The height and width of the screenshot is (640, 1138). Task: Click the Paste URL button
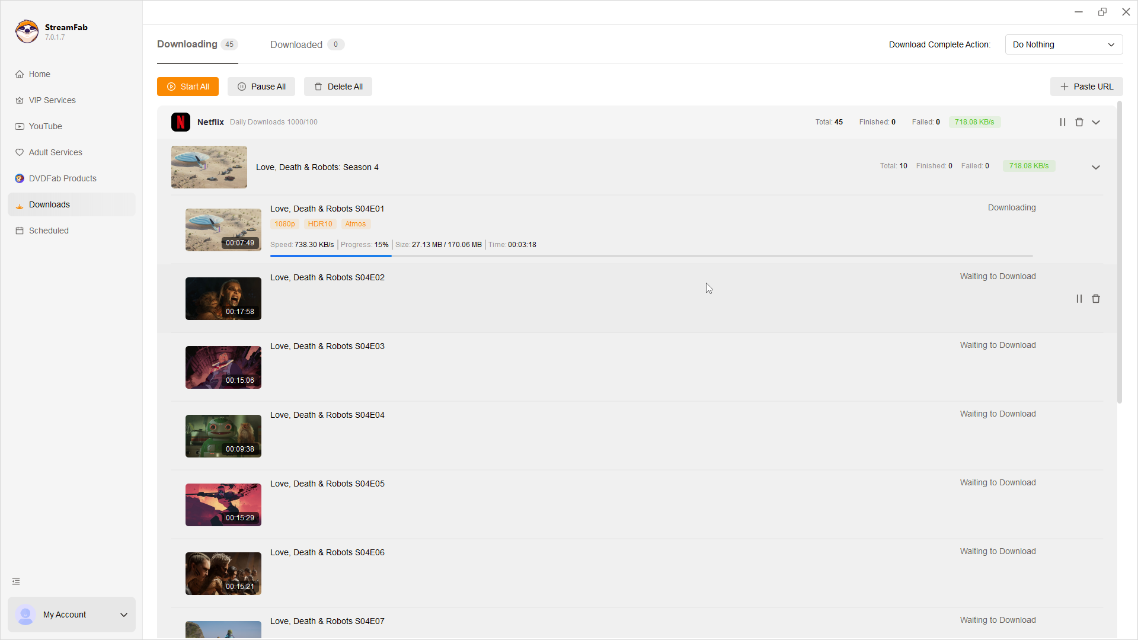coord(1086,87)
